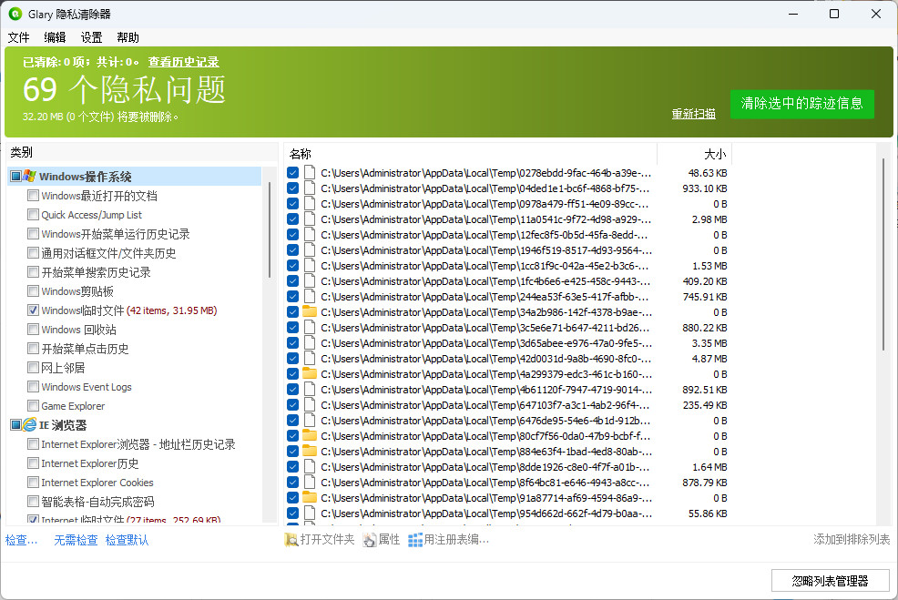This screenshot has height=600, width=898.
Task: Check Internet Explorer Cookies option
Action: [x=33, y=482]
